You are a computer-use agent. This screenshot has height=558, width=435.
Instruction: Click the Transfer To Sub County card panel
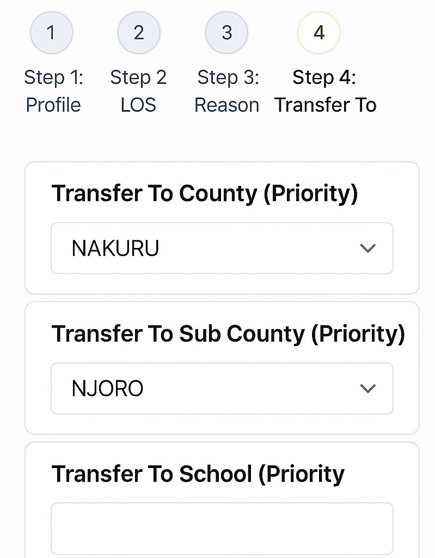pyautogui.click(x=222, y=368)
